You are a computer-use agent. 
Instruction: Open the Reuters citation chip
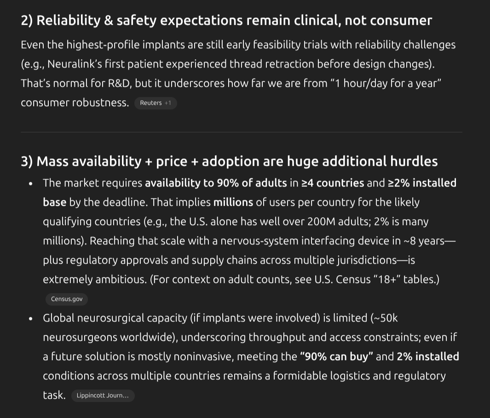tap(151, 103)
